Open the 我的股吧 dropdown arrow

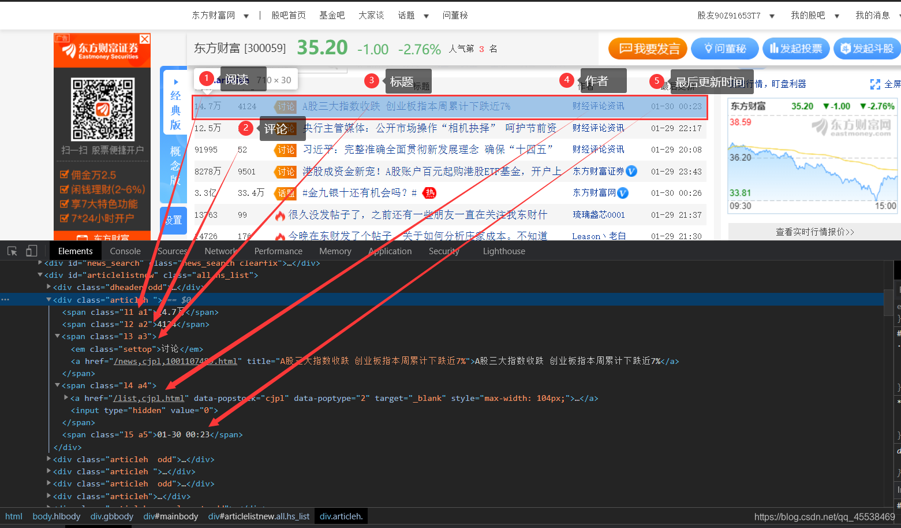(836, 16)
